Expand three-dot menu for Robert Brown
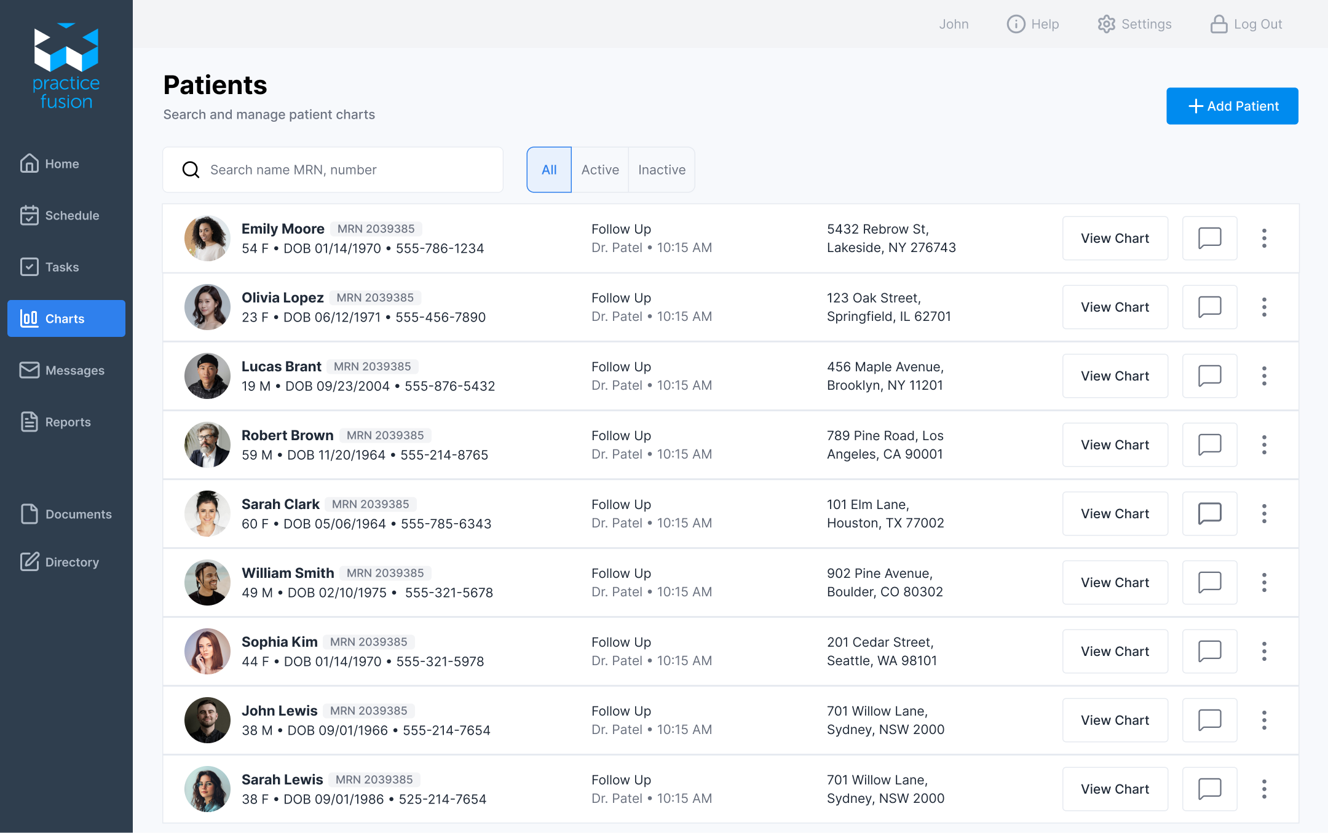The image size is (1328, 833). (1264, 444)
